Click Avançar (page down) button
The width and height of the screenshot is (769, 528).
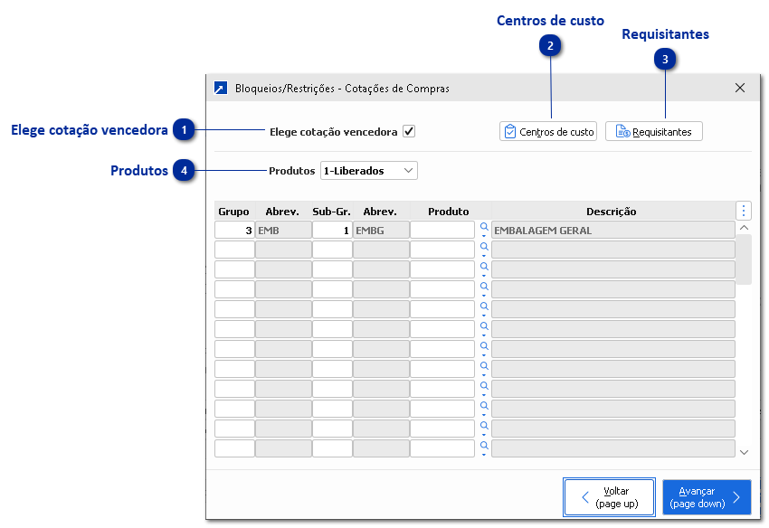tap(707, 497)
